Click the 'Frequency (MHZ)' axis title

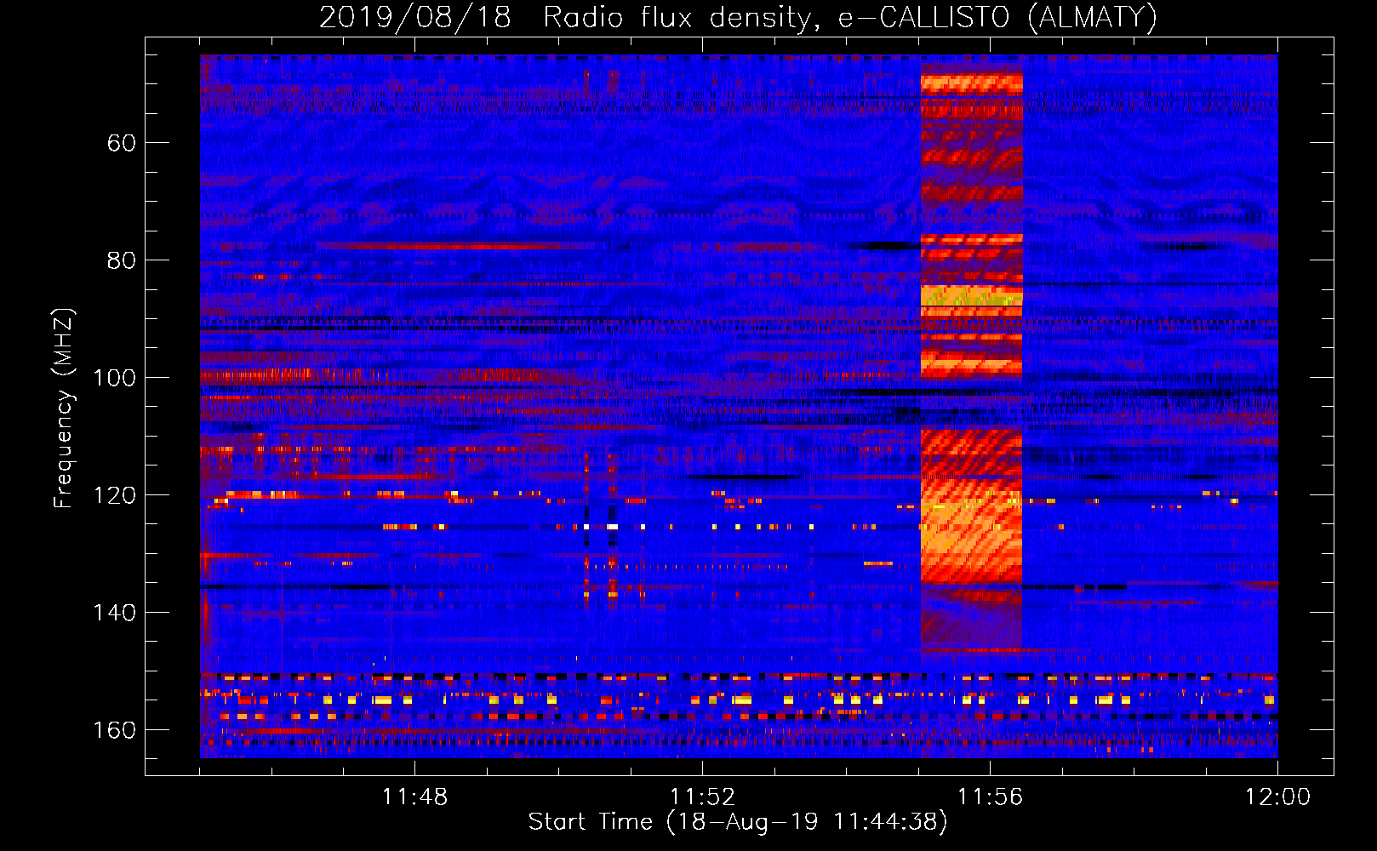click(64, 408)
